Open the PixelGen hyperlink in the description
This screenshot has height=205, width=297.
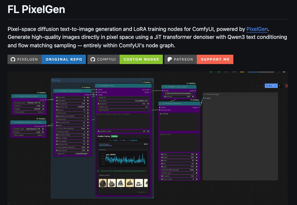[257, 29]
